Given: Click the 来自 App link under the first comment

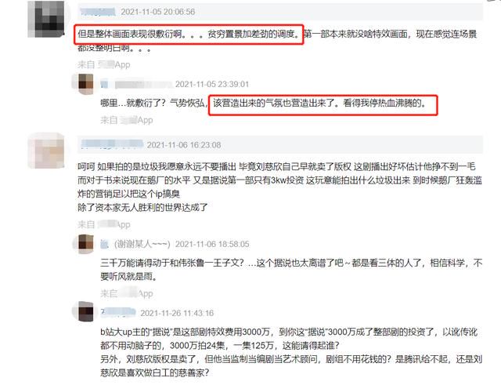Looking at the screenshot, I should pos(104,64).
